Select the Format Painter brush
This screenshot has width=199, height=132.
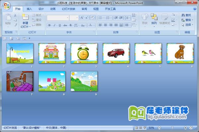pos(15,25)
